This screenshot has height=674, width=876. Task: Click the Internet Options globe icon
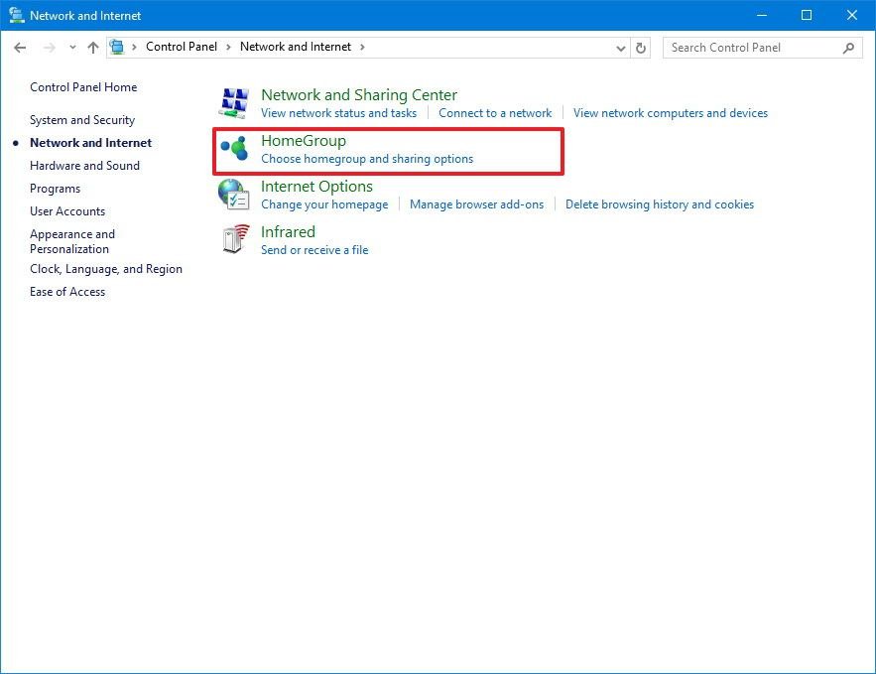point(234,195)
